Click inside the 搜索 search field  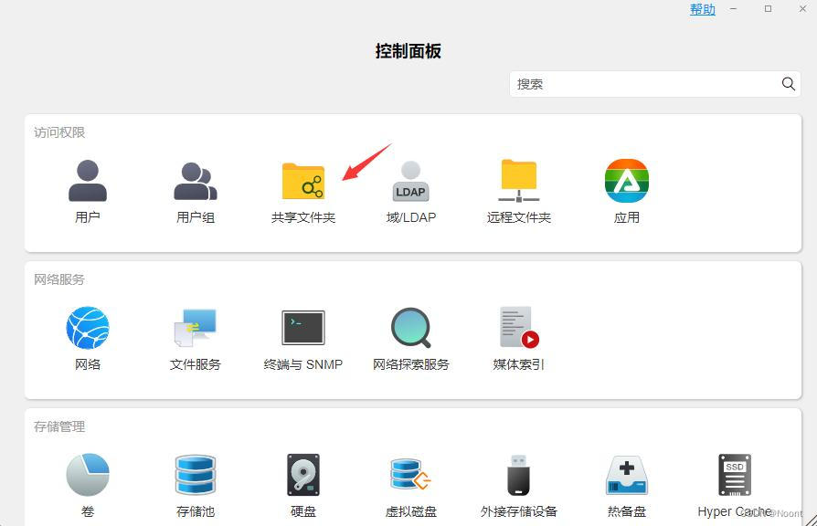[x=640, y=84]
